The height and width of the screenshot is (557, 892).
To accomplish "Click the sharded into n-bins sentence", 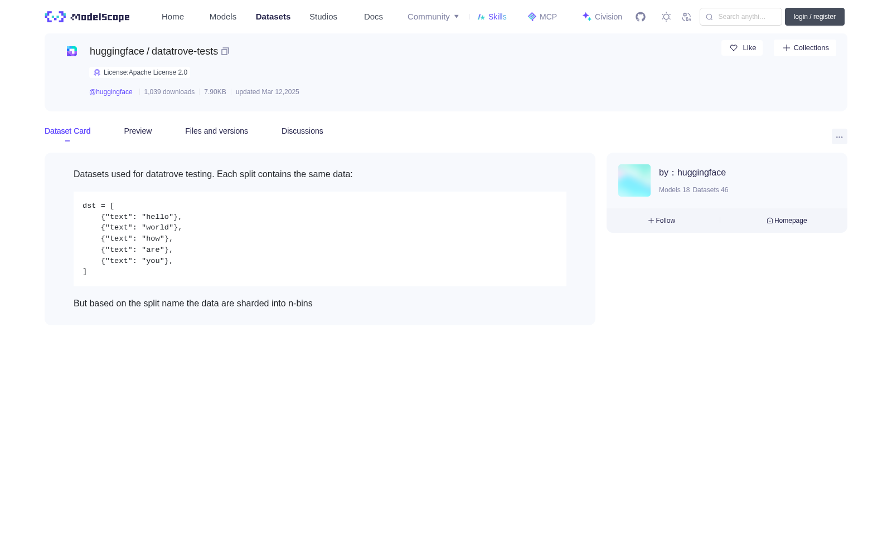I will [193, 304].
